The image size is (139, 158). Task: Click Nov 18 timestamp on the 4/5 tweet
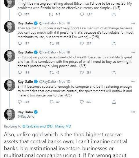(64, 81)
